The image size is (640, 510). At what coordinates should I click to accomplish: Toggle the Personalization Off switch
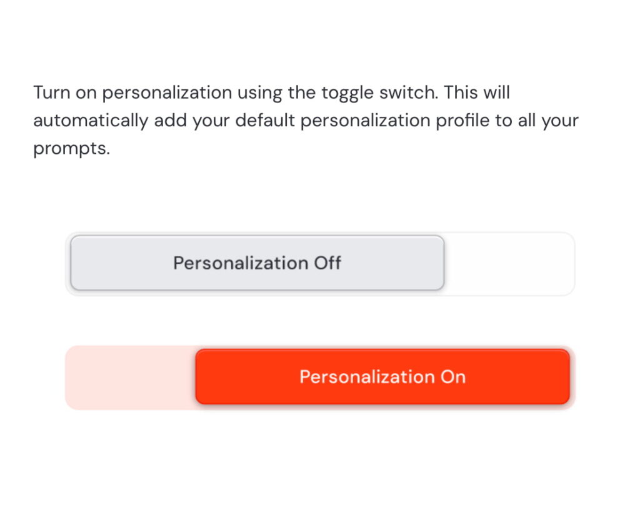tap(320, 264)
